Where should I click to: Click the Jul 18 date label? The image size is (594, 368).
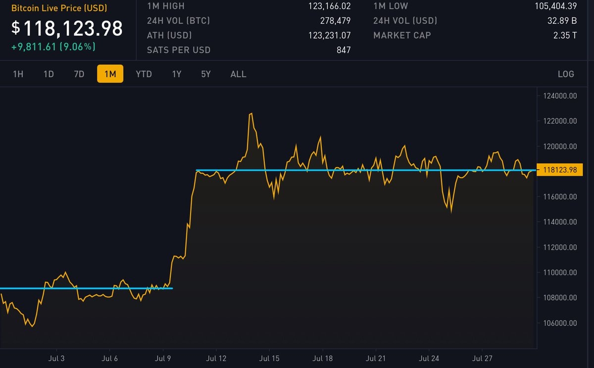[x=324, y=358]
